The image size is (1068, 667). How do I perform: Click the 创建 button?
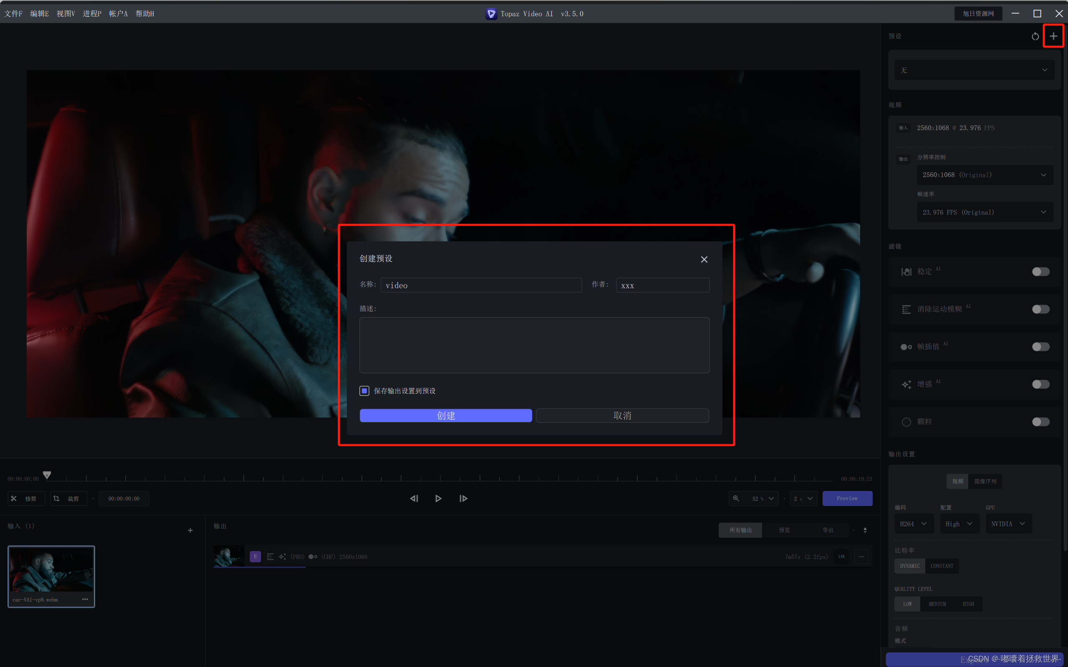[x=445, y=415]
